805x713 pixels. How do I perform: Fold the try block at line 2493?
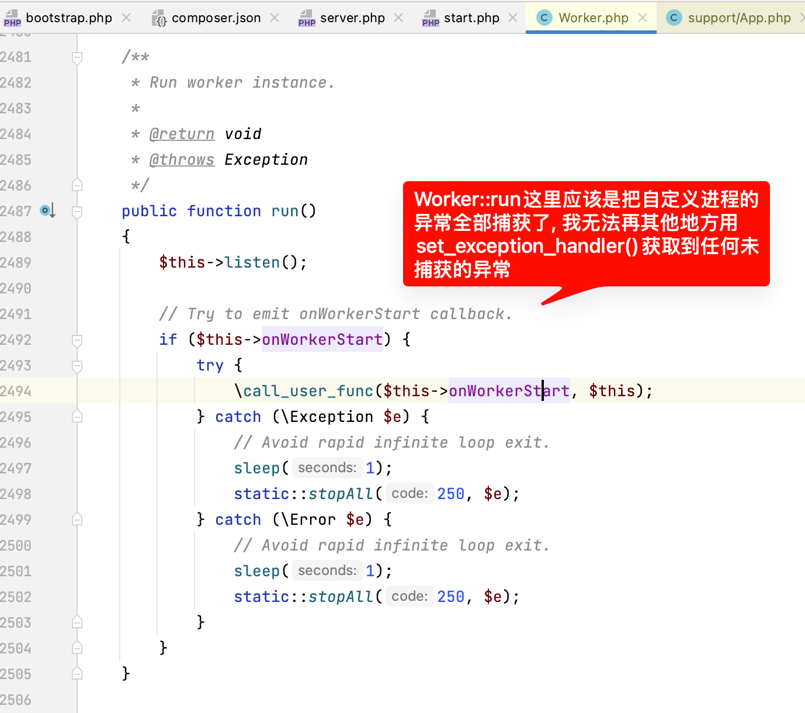point(77,366)
